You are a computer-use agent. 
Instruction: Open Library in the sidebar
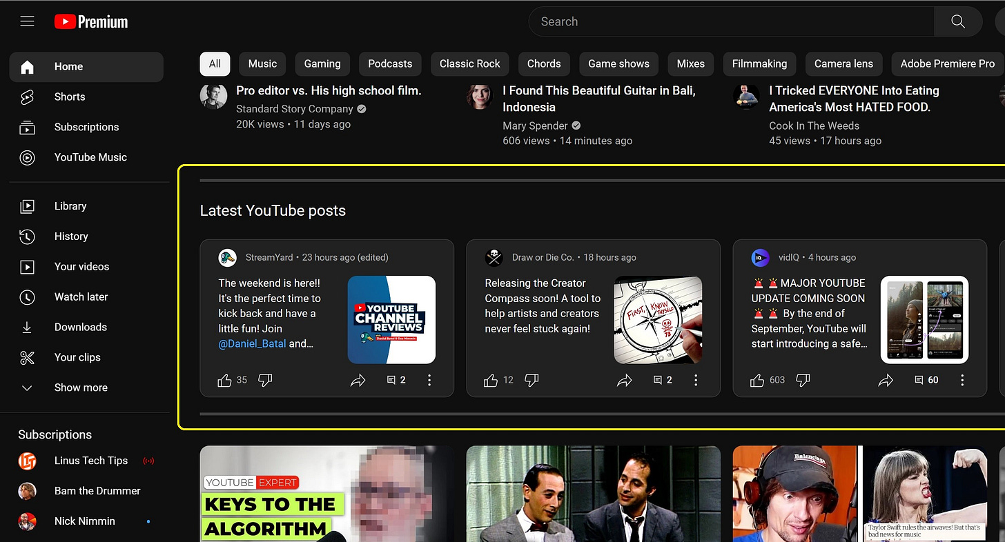[x=86, y=206]
